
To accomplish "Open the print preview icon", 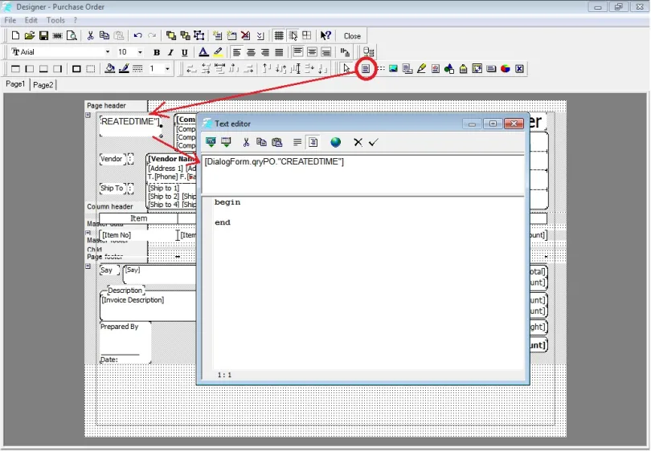I will (72, 36).
